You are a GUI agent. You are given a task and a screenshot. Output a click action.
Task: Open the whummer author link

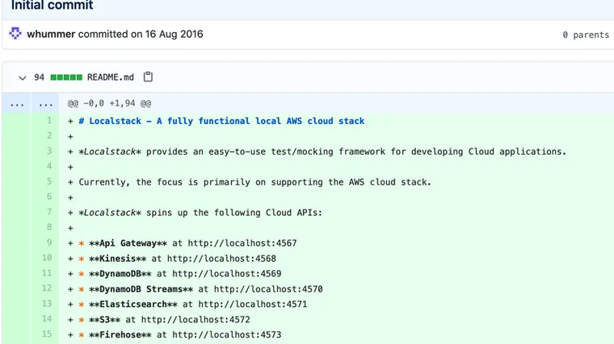(x=51, y=34)
